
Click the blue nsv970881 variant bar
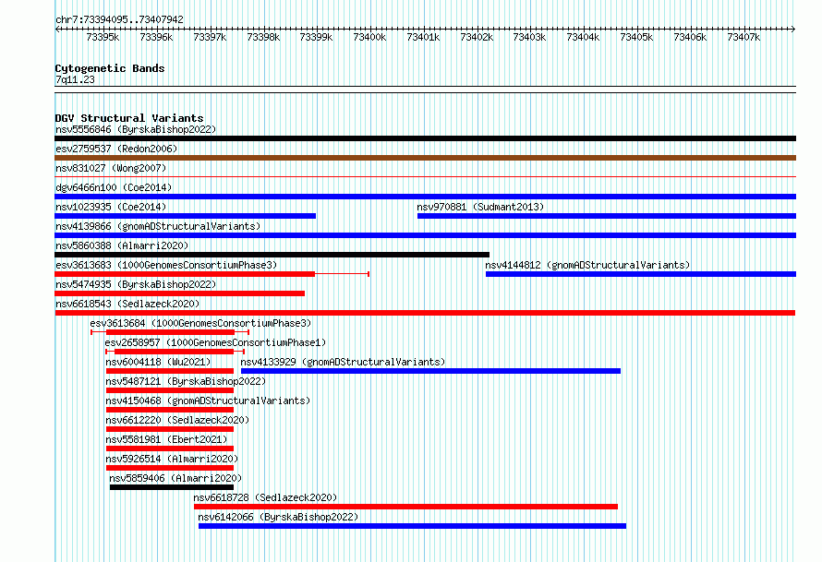(x=607, y=216)
